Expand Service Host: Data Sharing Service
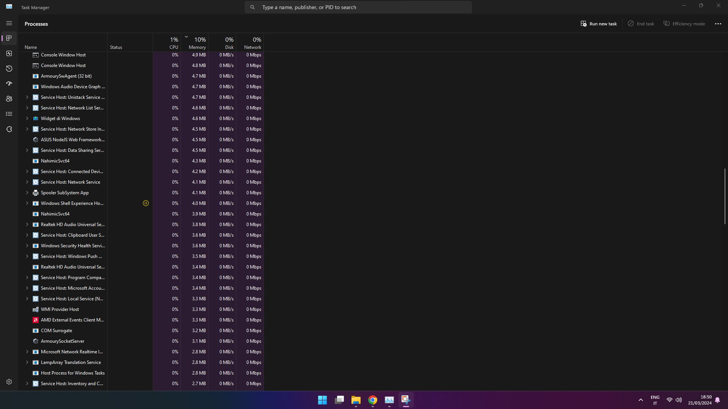Screen dimensions: 728x409 pos(27,150)
